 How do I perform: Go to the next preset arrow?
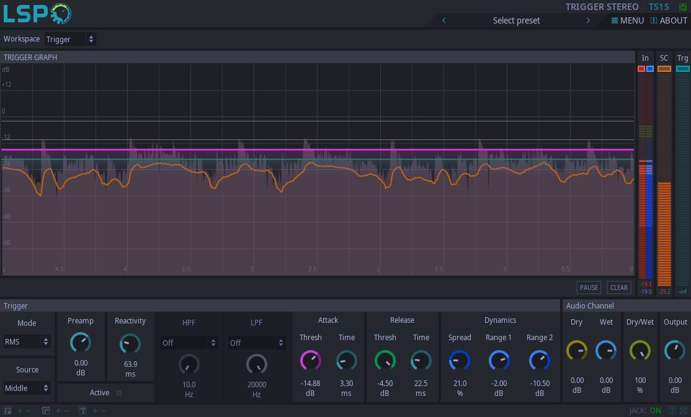click(x=588, y=20)
